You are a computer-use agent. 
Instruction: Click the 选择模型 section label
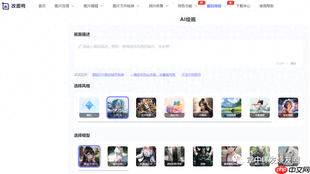click(82, 135)
